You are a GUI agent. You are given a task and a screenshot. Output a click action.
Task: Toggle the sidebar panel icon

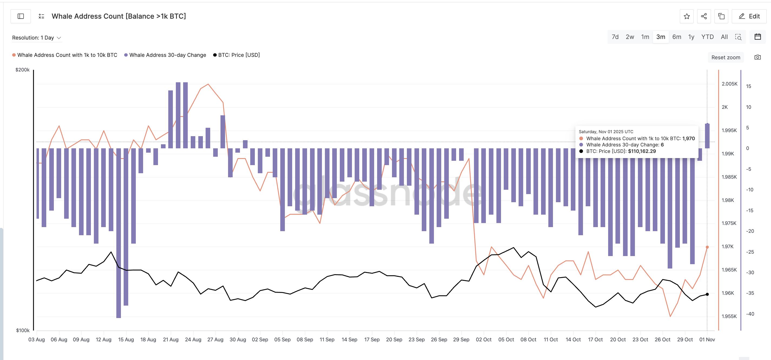pyautogui.click(x=20, y=16)
